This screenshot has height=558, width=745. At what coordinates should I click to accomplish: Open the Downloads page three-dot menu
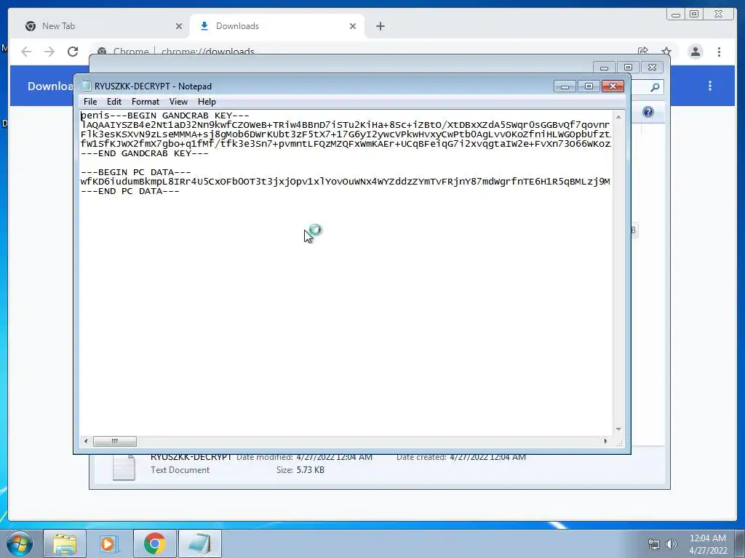pos(710,86)
